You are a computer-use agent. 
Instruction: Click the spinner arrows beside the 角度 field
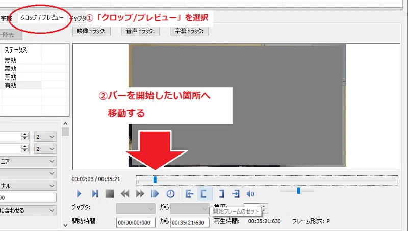[264, 208]
